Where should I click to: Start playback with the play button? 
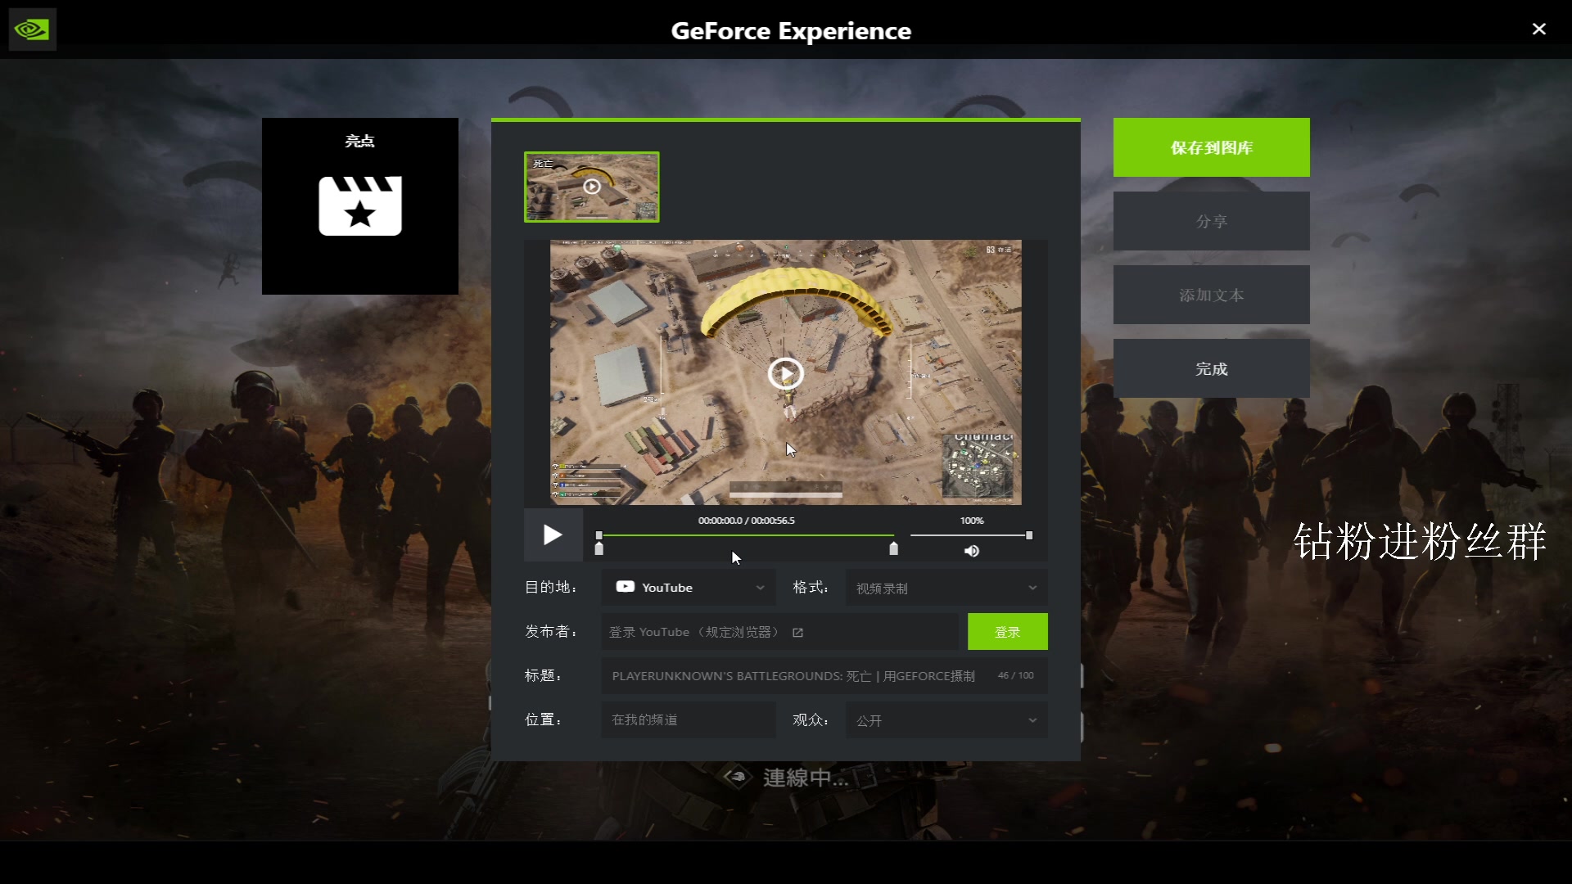[553, 535]
